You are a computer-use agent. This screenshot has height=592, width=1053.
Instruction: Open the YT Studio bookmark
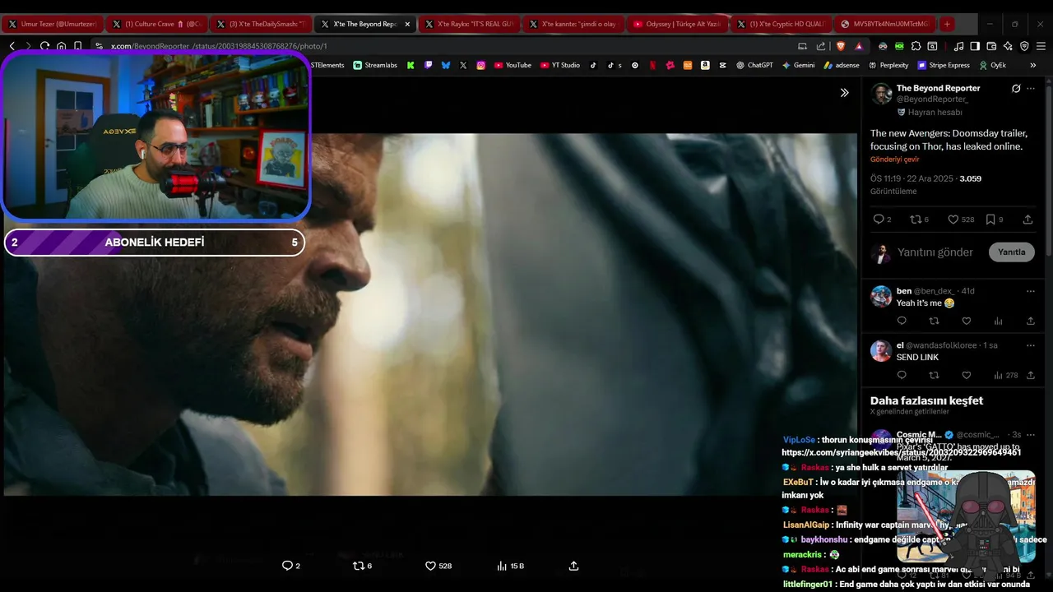click(560, 65)
